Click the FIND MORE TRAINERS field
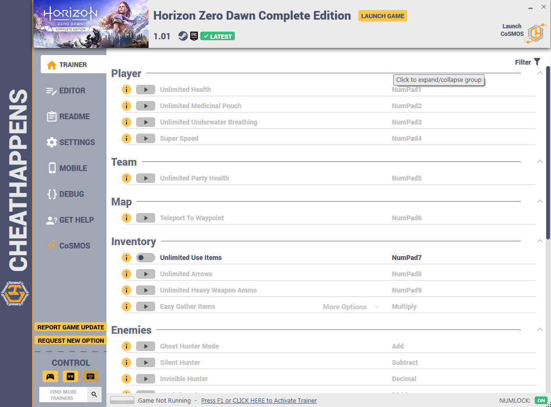551x407 pixels. tap(63, 395)
